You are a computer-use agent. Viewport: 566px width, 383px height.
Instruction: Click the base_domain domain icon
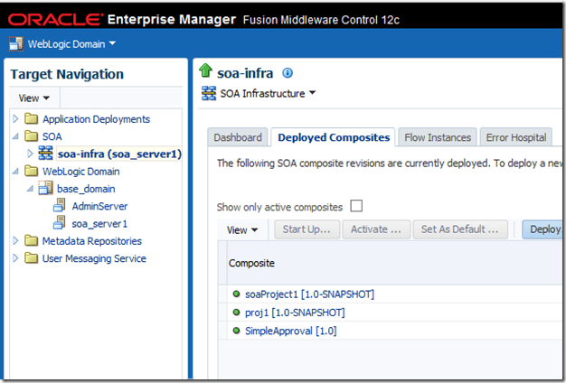[45, 188]
